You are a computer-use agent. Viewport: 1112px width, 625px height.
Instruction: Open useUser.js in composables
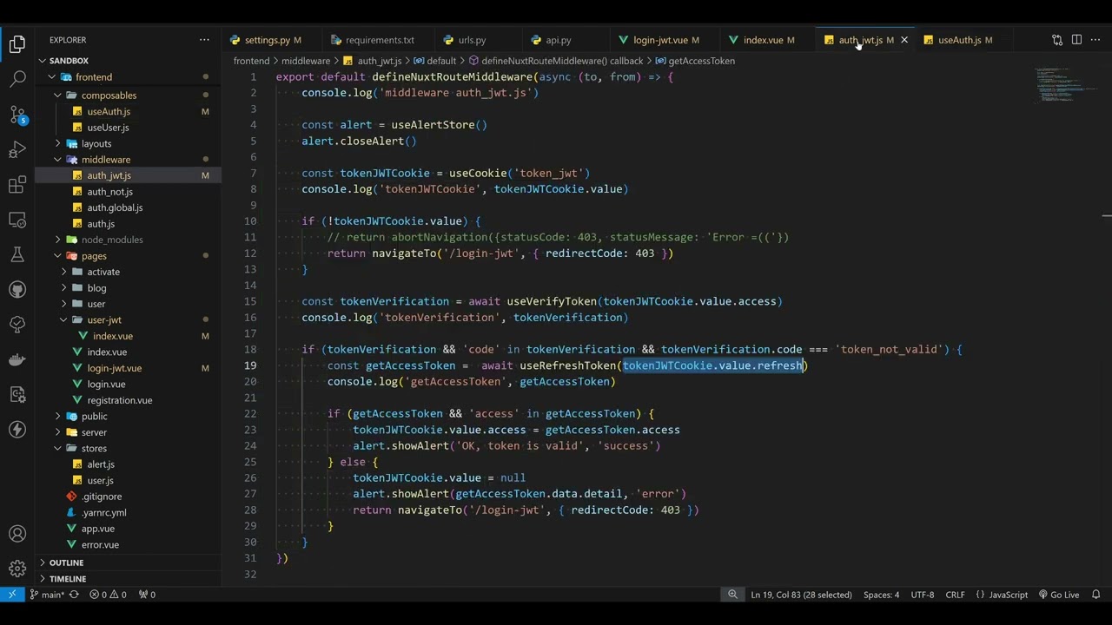coord(108,128)
